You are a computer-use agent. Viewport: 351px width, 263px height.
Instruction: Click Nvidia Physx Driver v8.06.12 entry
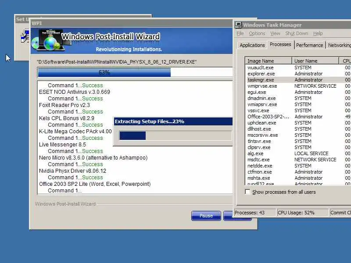(72, 171)
